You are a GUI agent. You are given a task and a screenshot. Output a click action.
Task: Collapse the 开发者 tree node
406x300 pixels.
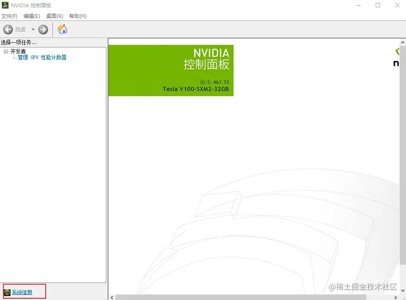(x=6, y=51)
